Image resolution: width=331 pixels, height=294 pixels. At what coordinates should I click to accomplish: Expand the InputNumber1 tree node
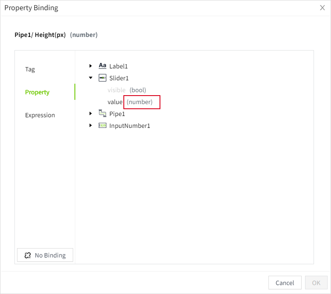point(91,125)
